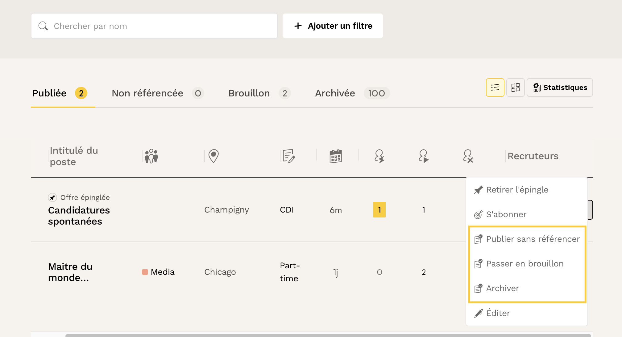The width and height of the screenshot is (622, 337).
Task: Switch to list view layout
Action: point(495,87)
